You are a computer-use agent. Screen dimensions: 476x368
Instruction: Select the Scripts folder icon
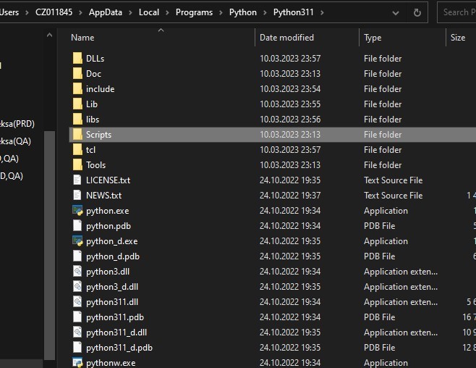click(77, 134)
